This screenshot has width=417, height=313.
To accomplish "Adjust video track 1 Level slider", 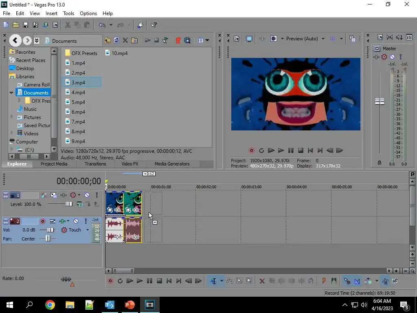I will point(68,204).
